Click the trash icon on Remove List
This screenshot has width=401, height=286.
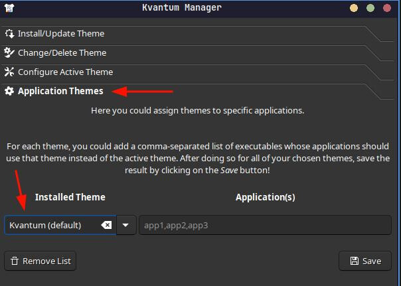pyautogui.click(x=15, y=261)
